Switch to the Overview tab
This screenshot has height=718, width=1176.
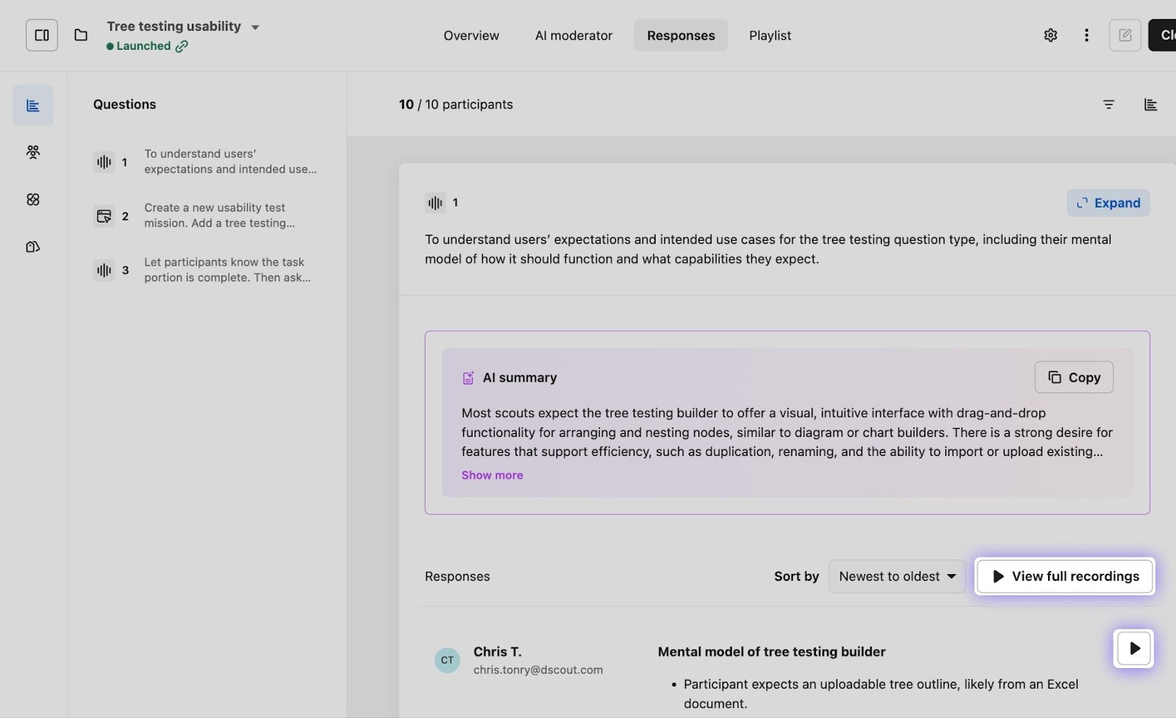click(x=470, y=35)
